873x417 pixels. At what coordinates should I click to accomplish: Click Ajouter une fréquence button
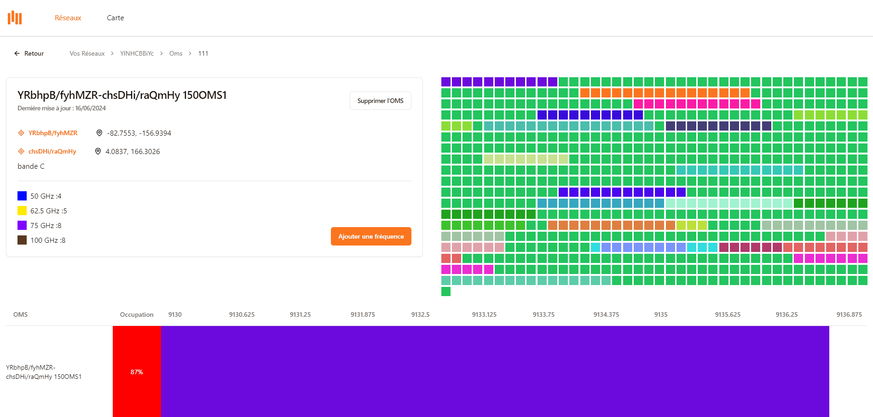coord(370,236)
